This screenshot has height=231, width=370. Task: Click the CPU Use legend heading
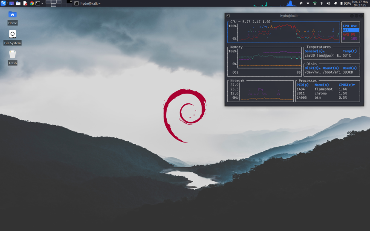pyautogui.click(x=350, y=26)
